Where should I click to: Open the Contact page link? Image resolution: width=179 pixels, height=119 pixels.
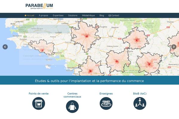point(114,15)
